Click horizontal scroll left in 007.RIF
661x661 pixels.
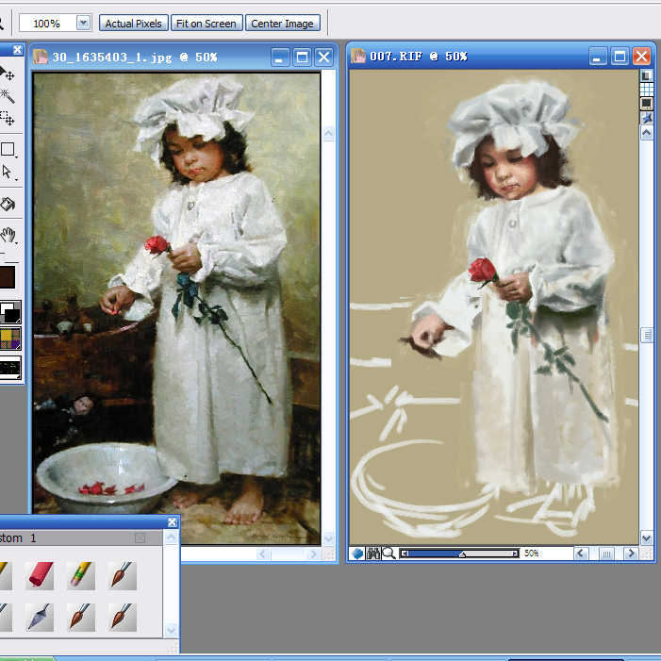pyautogui.click(x=581, y=554)
